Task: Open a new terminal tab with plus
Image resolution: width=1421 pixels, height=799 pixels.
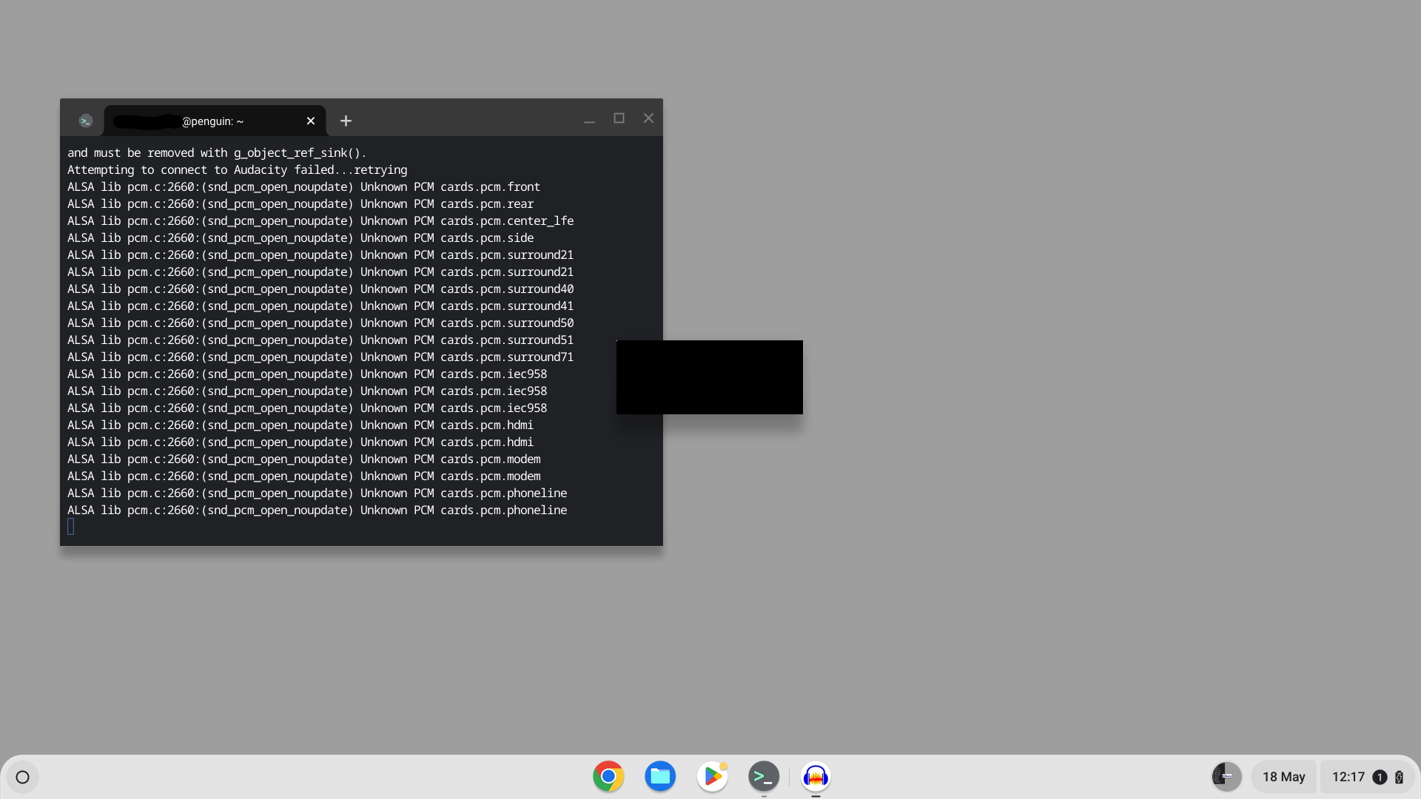Action: click(345, 121)
